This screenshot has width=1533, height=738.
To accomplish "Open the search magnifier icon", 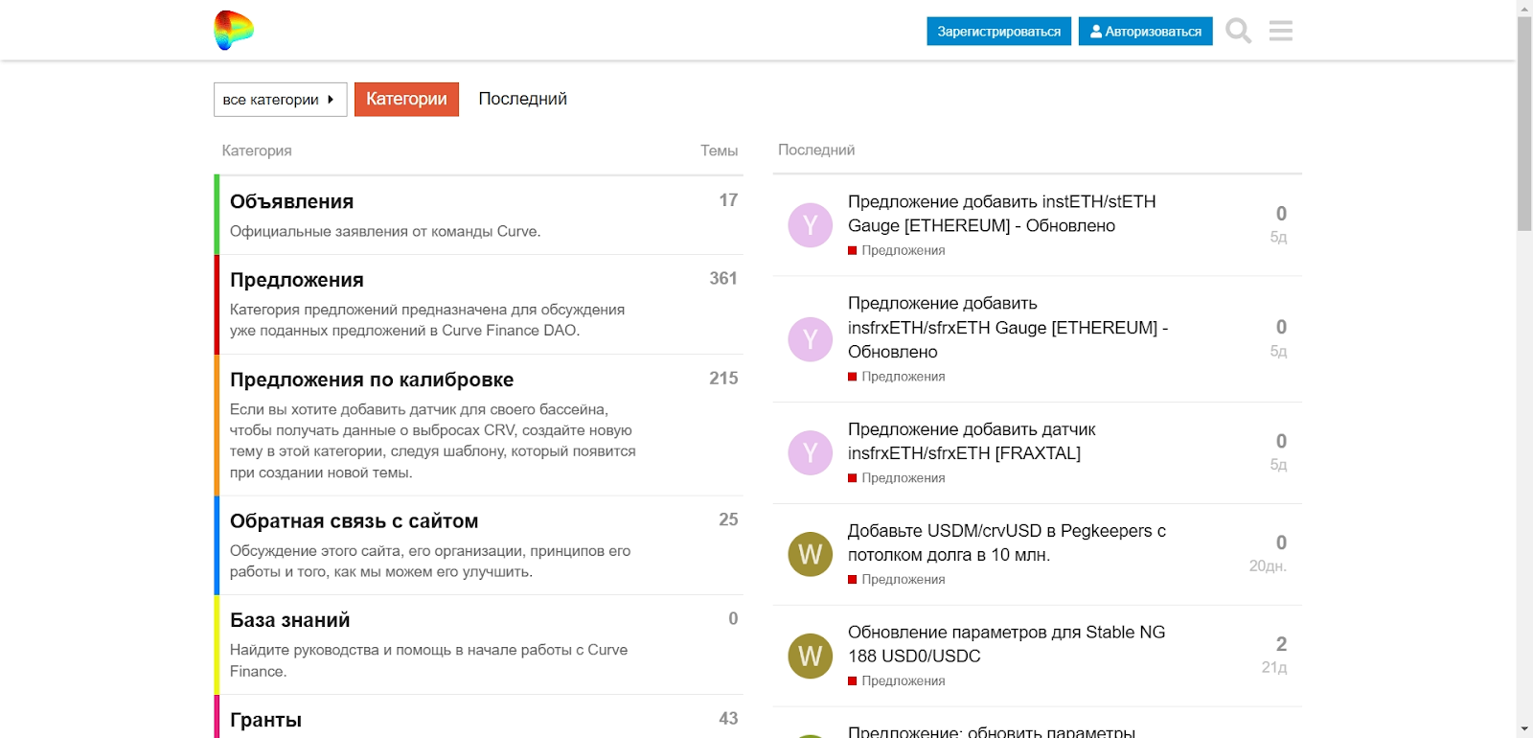I will click(1239, 31).
